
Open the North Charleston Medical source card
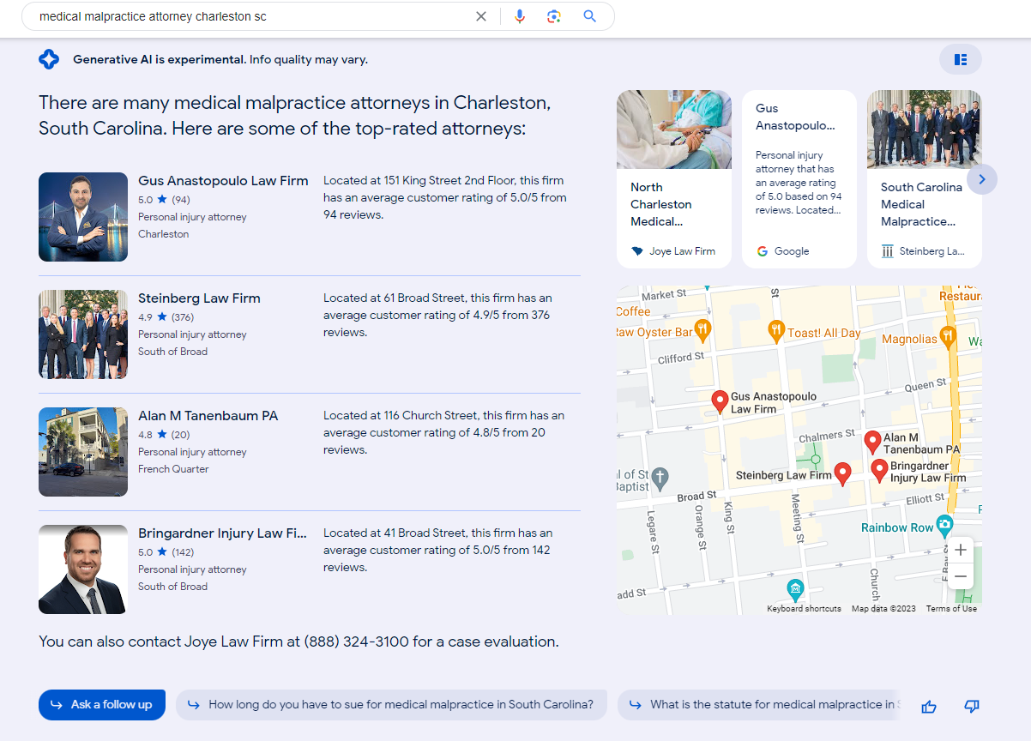674,179
